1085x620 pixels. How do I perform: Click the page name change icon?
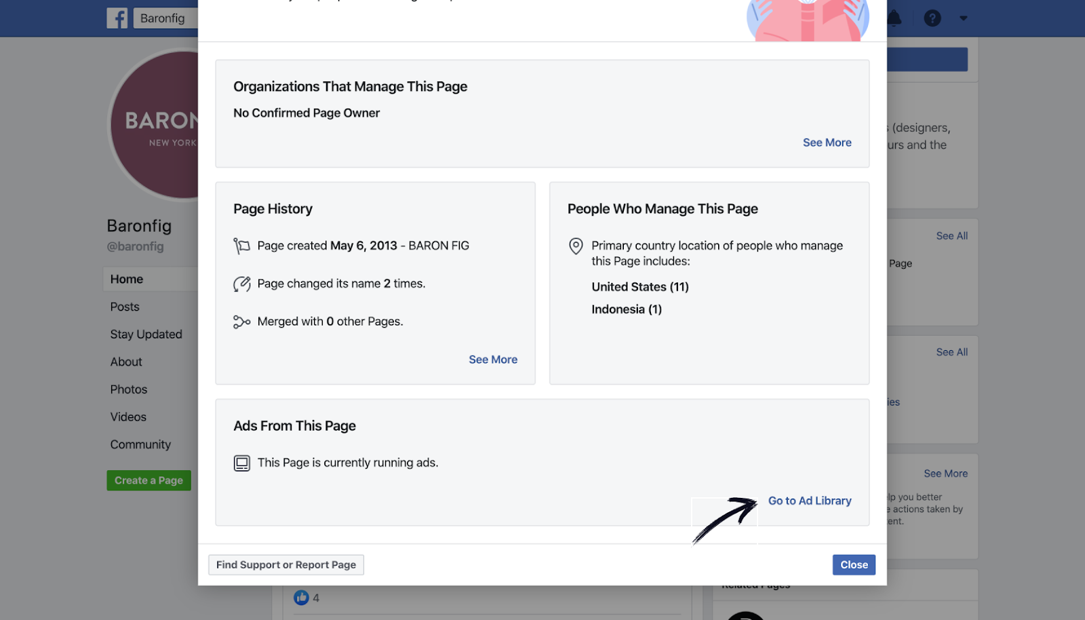click(x=241, y=284)
